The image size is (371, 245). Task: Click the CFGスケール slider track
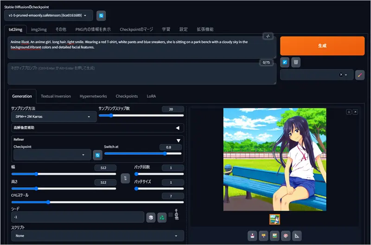[97, 202]
